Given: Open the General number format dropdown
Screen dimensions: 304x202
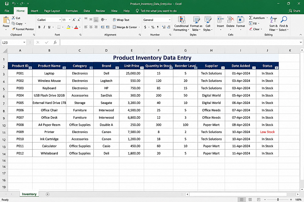Looking at the screenshot, I should 170,20.
